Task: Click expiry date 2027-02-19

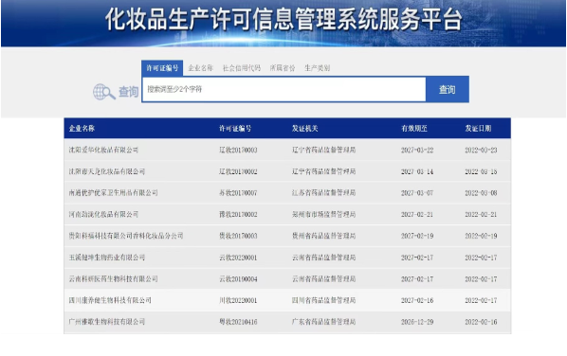Action: point(417,236)
